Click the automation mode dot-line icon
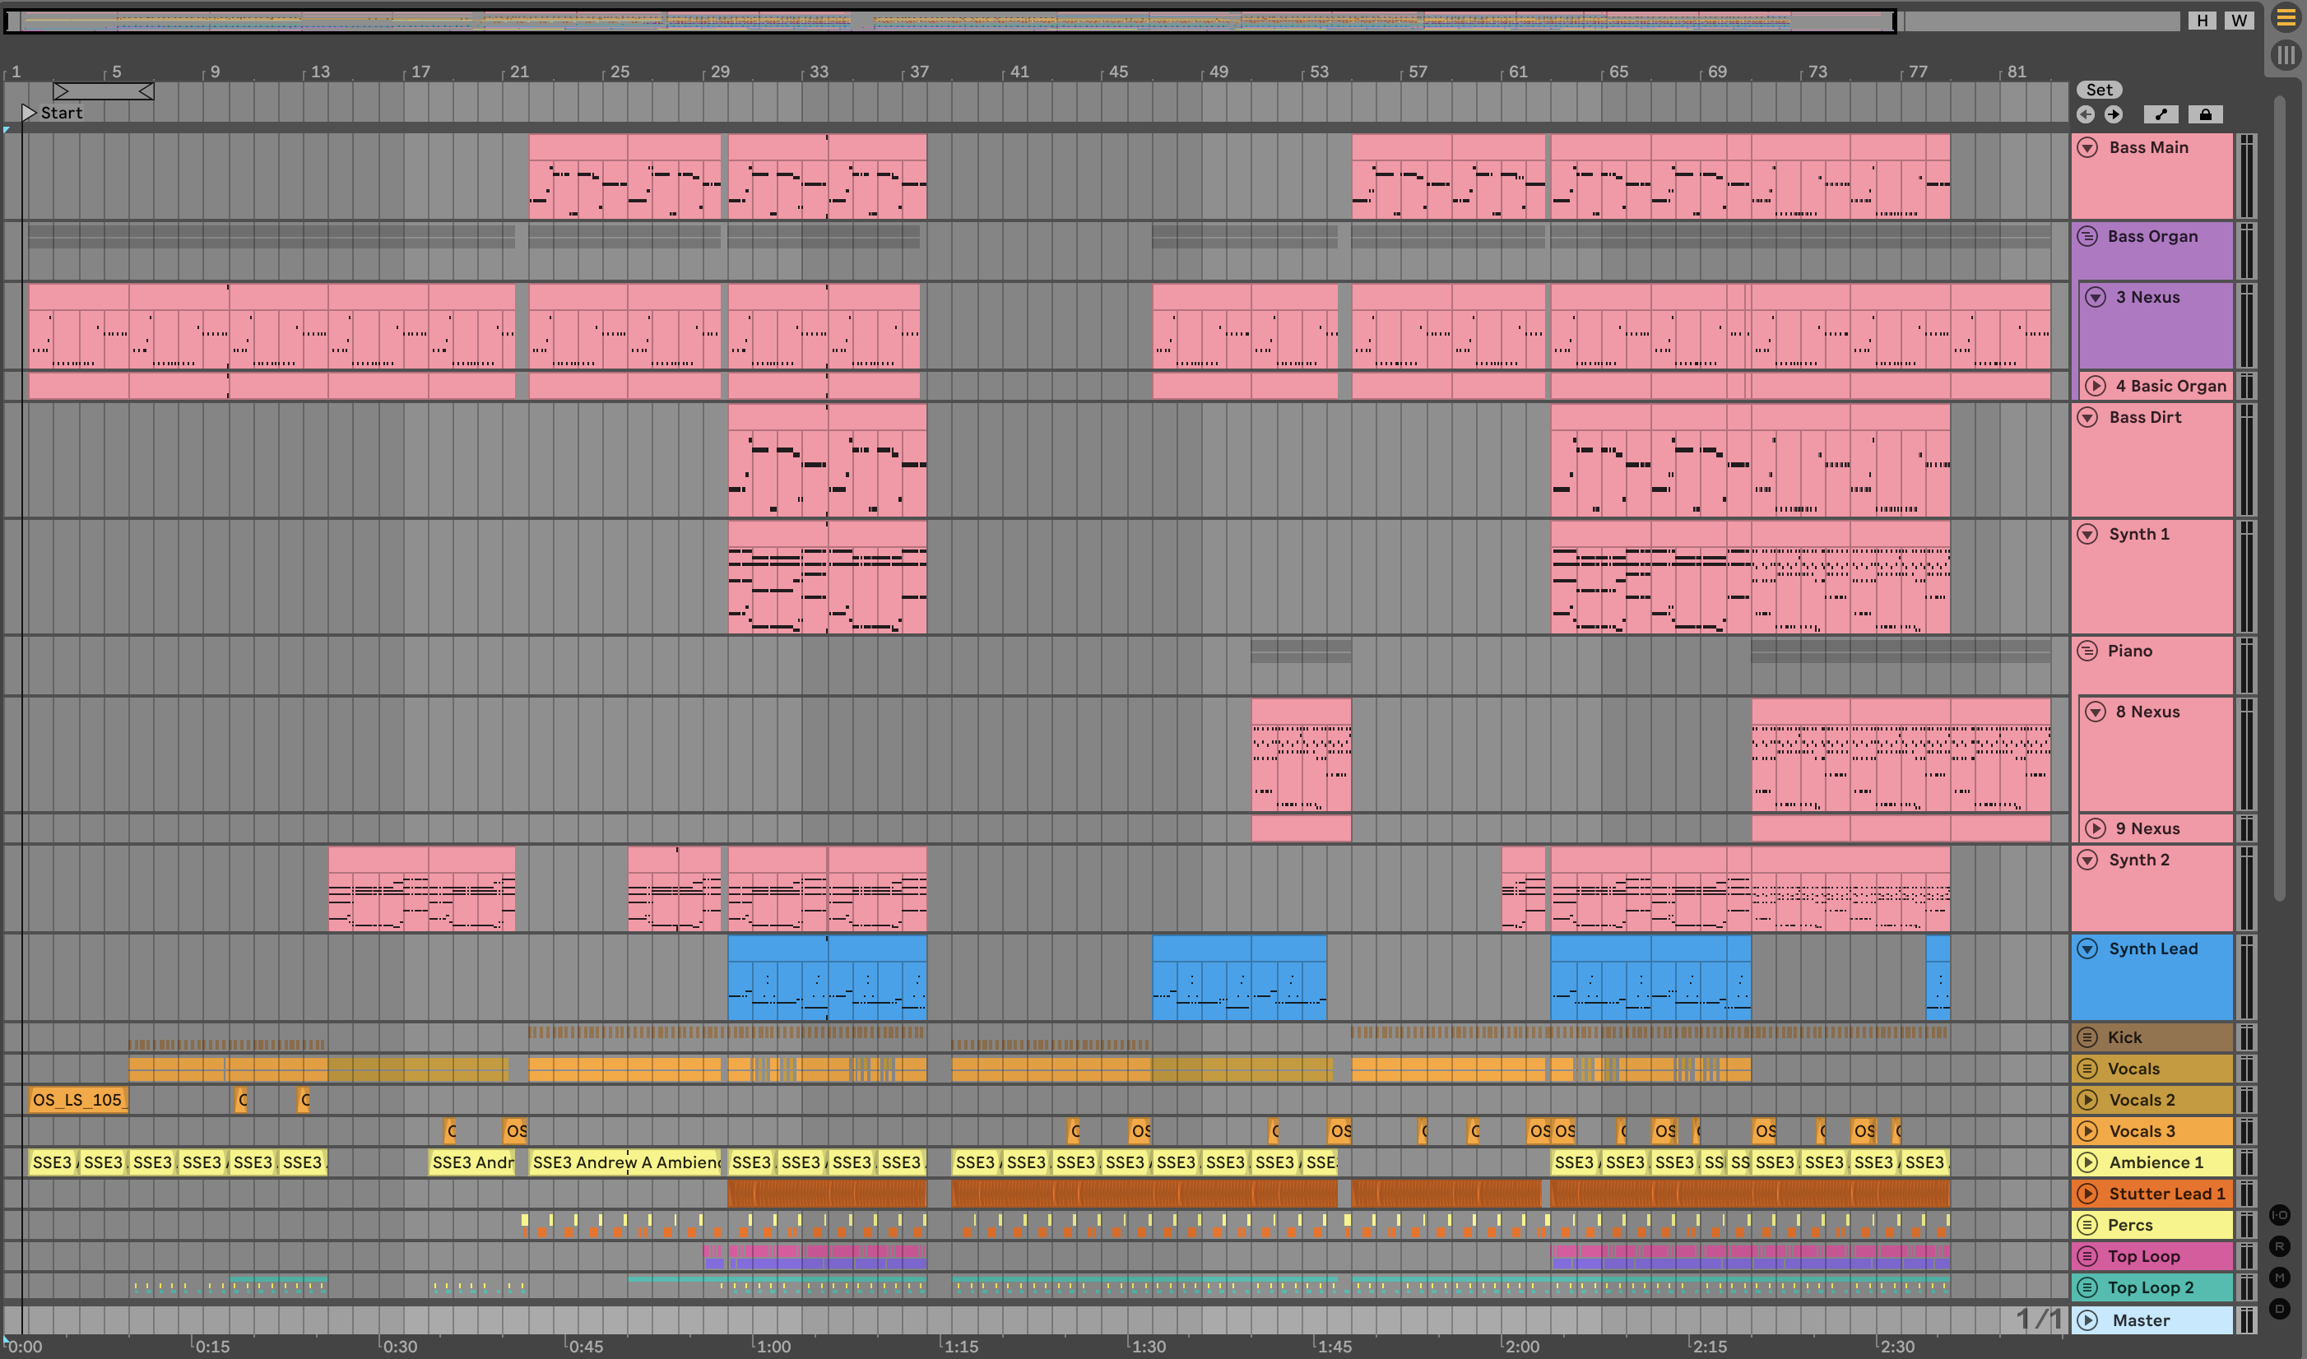 click(x=2161, y=114)
